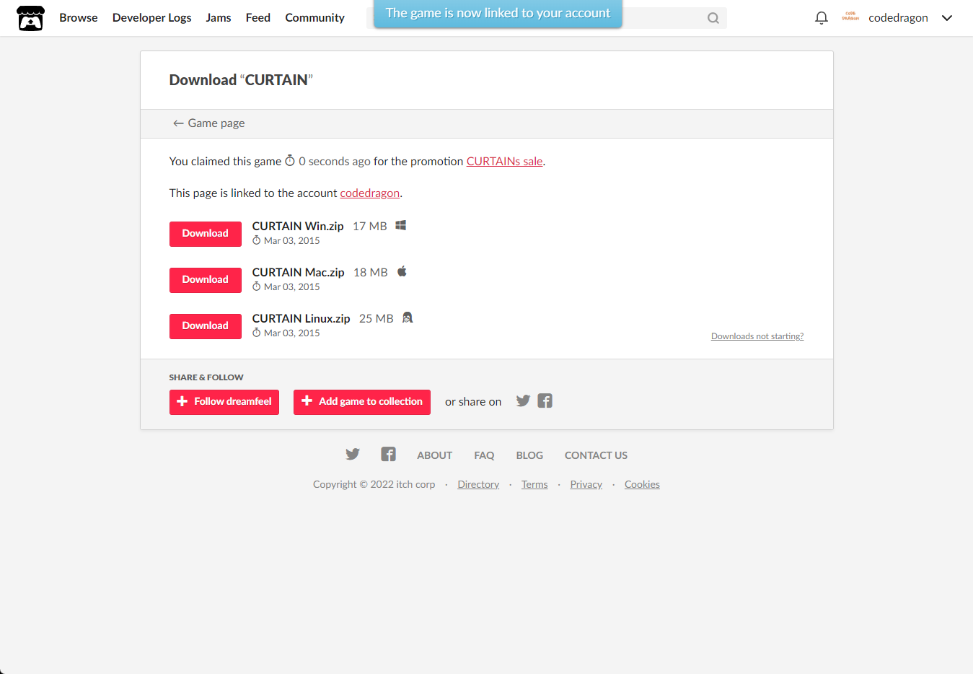Open the Feed navigation item
Viewport: 973px width, 674px height.
(x=258, y=18)
